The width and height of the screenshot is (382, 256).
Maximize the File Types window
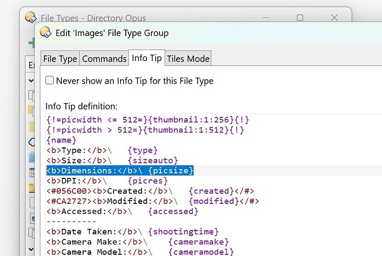[300, 18]
